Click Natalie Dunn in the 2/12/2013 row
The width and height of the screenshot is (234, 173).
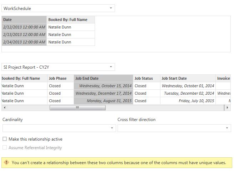[71, 27]
